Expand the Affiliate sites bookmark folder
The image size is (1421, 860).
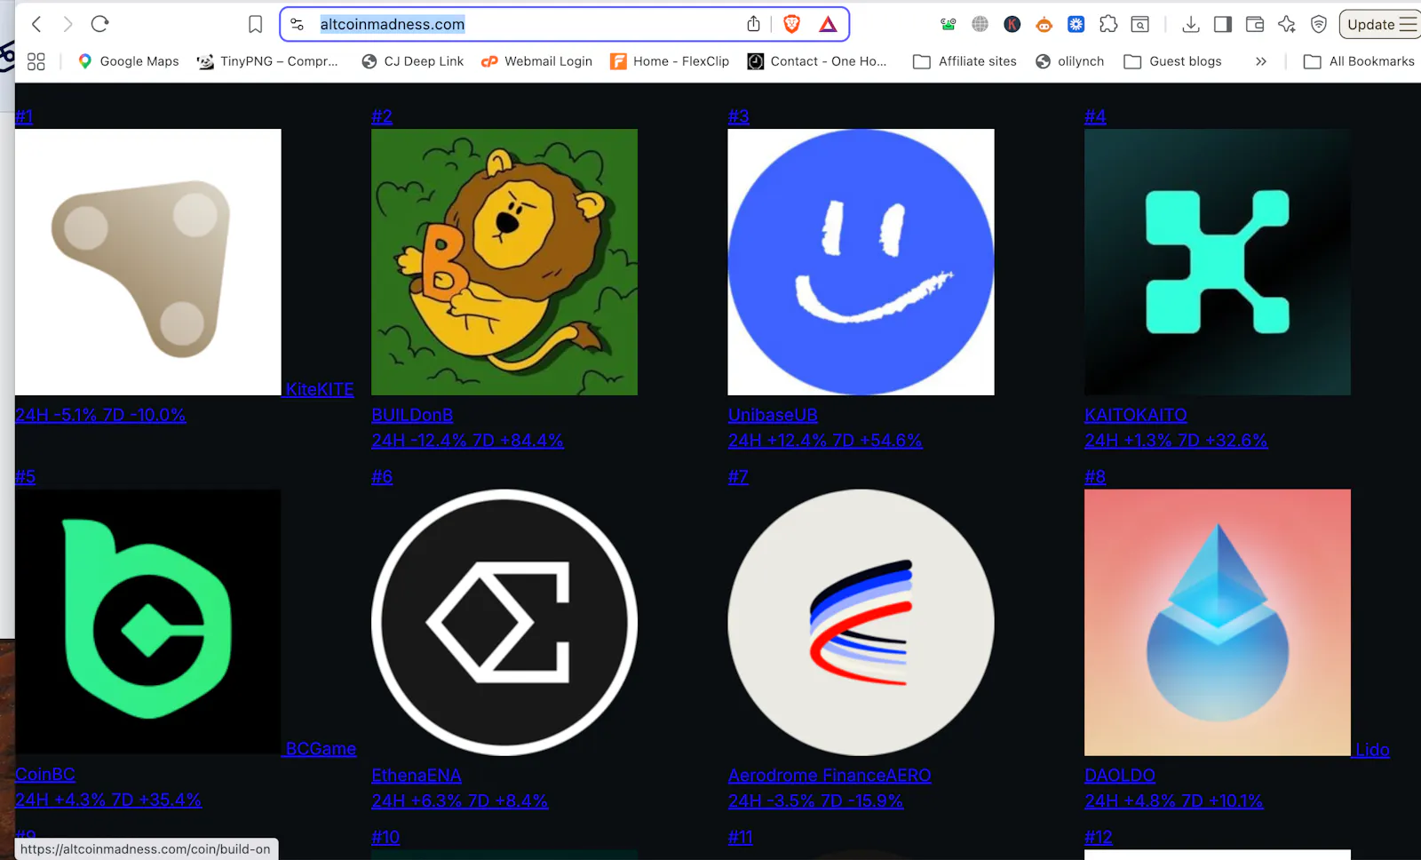click(x=965, y=61)
